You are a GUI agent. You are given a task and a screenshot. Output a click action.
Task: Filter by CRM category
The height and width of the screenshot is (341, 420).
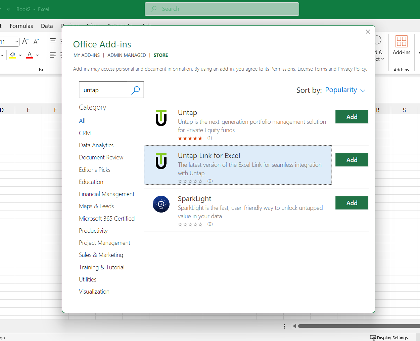pos(85,133)
